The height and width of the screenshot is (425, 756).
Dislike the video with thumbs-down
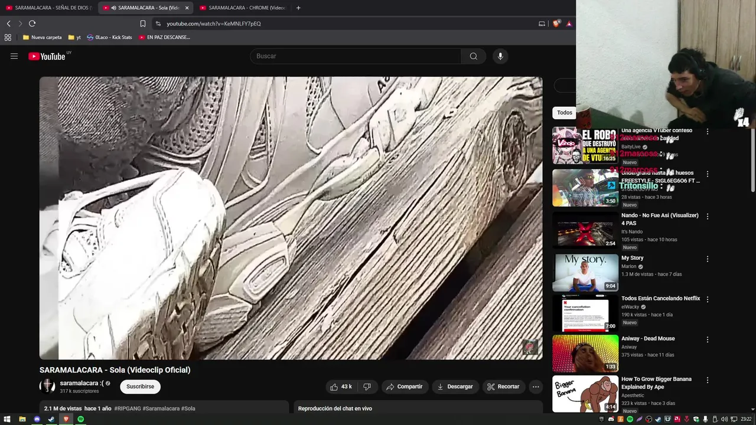[x=367, y=387]
